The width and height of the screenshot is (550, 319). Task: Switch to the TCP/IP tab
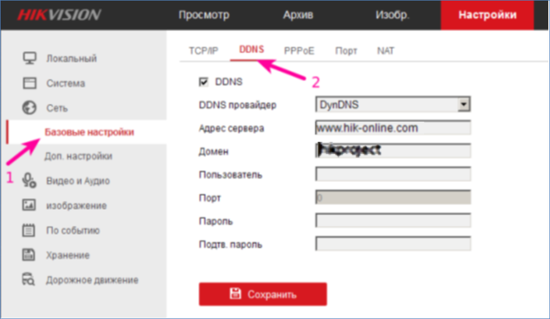[203, 50]
